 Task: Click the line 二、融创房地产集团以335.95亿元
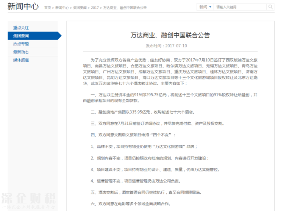(x=143, y=112)
